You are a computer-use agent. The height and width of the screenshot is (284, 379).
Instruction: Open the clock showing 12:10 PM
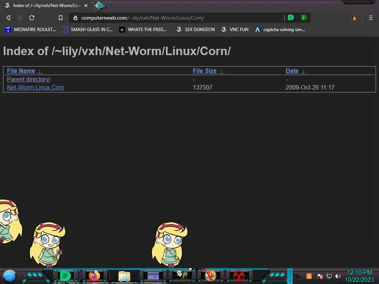(x=359, y=276)
